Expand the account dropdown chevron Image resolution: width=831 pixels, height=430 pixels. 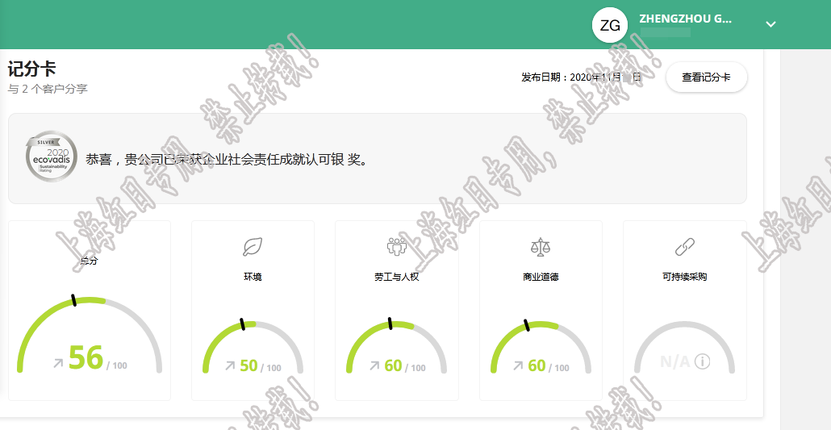(770, 24)
